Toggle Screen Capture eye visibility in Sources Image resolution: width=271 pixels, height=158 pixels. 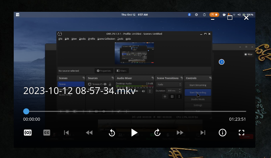click(105, 84)
